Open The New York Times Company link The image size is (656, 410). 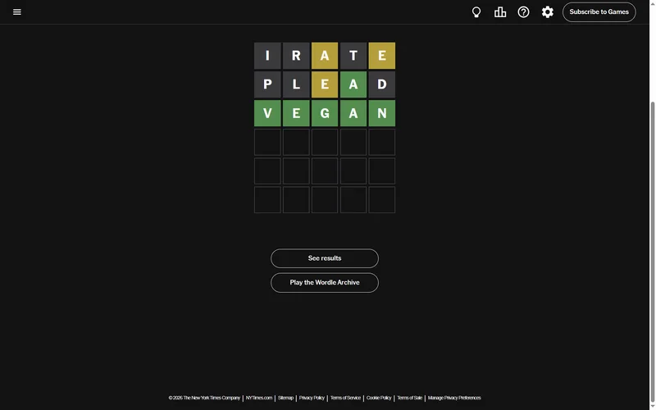tap(204, 398)
